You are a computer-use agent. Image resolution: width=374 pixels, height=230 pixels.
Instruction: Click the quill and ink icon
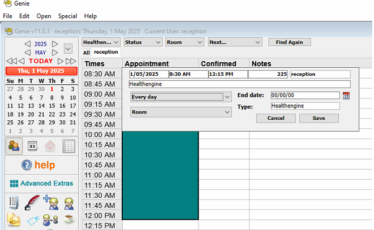pyautogui.click(x=33, y=202)
